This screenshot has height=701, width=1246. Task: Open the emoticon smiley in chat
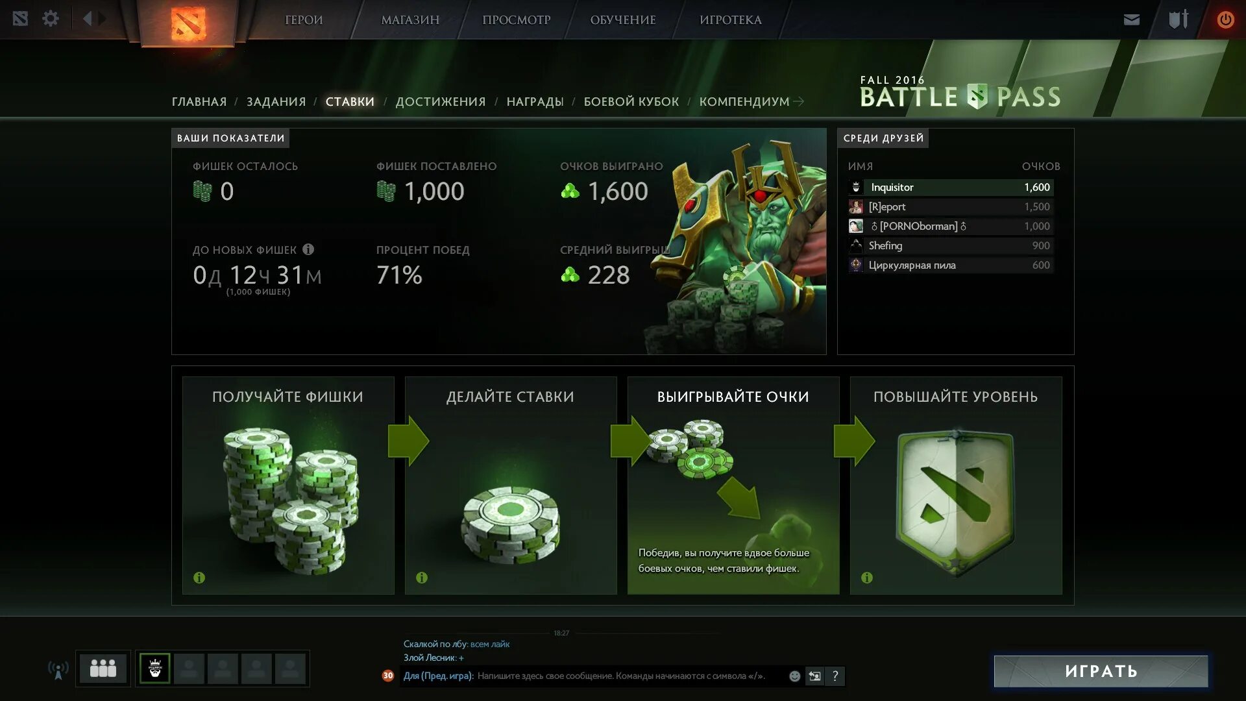point(794,676)
